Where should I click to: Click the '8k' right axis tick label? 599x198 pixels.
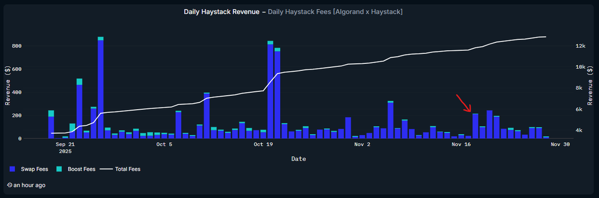[579, 88]
